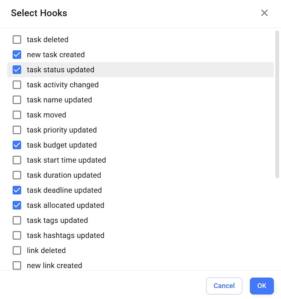
Task: Select the task priority updated checkbox
Action: click(17, 130)
